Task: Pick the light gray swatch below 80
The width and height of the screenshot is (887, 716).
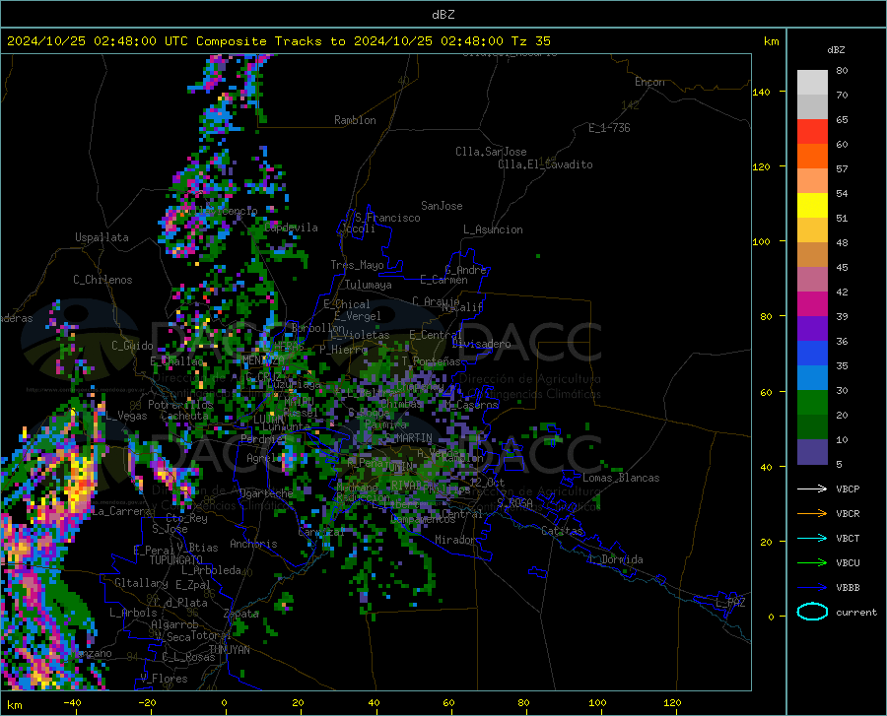Action: click(812, 83)
